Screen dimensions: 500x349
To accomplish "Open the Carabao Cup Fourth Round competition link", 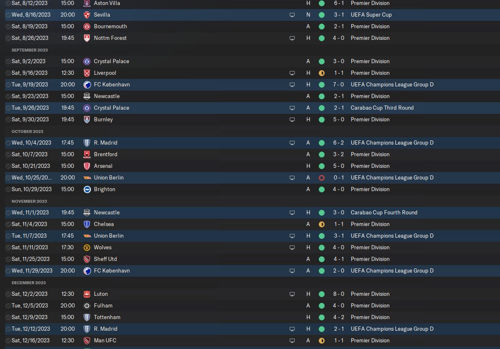I will click(x=384, y=212).
